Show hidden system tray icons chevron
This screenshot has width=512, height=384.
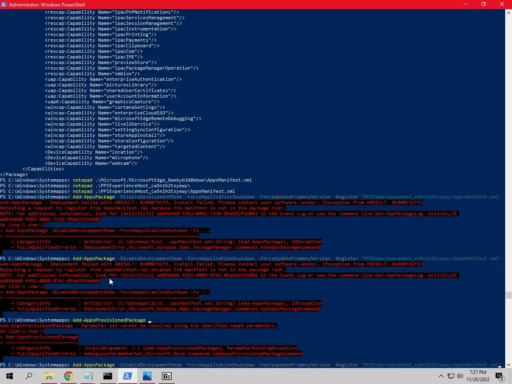coord(441,376)
